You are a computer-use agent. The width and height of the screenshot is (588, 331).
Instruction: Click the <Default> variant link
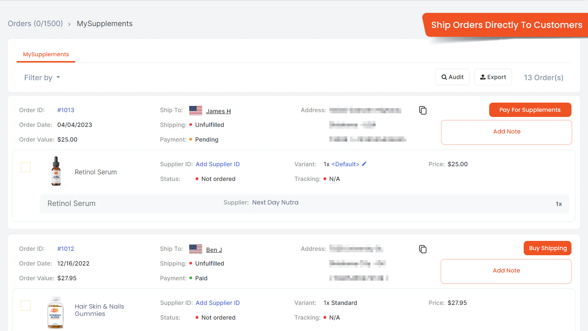point(345,164)
